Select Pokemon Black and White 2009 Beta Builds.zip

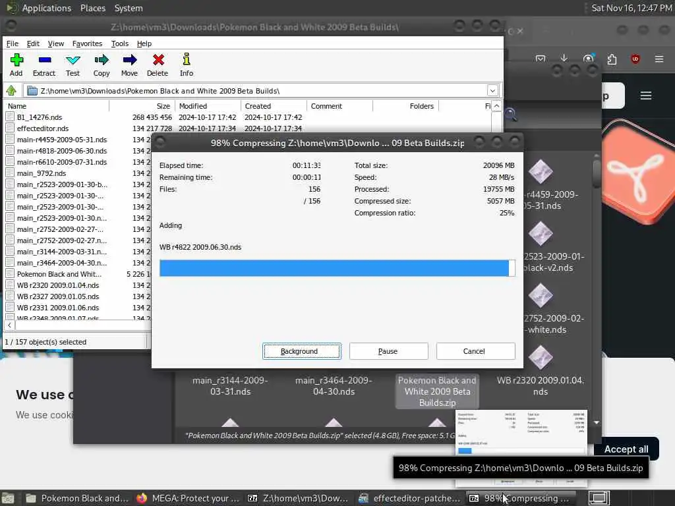(x=437, y=391)
